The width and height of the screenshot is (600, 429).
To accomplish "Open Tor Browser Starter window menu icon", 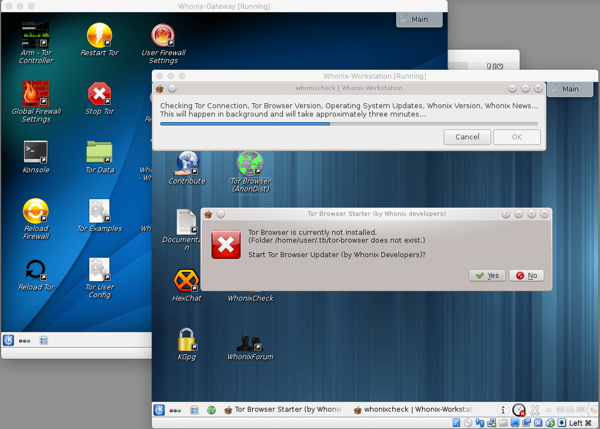I will tap(208, 214).
